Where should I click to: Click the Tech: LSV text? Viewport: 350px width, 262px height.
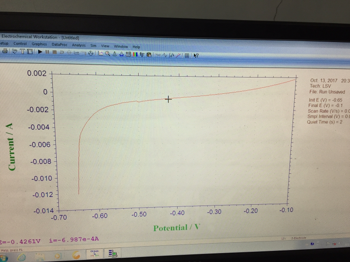click(x=320, y=86)
